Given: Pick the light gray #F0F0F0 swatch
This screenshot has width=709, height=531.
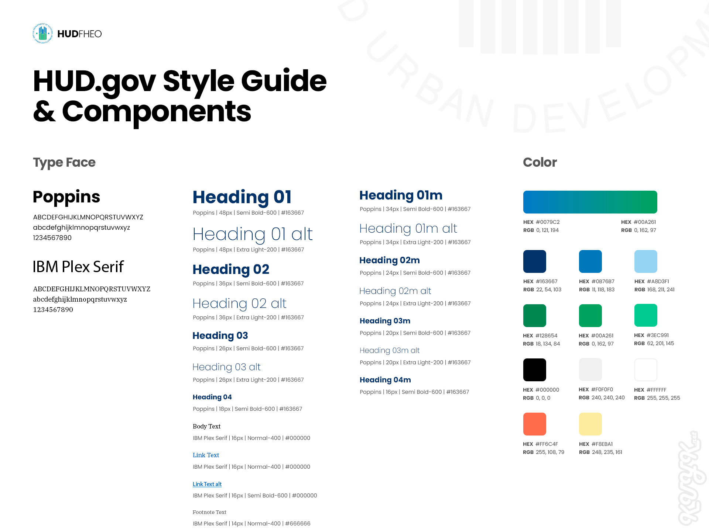Looking at the screenshot, I should coord(590,369).
